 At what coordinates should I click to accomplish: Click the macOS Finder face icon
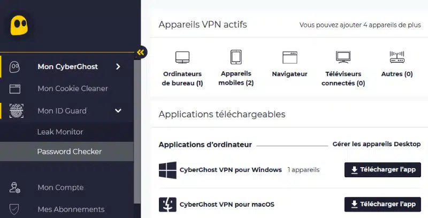pos(167,205)
